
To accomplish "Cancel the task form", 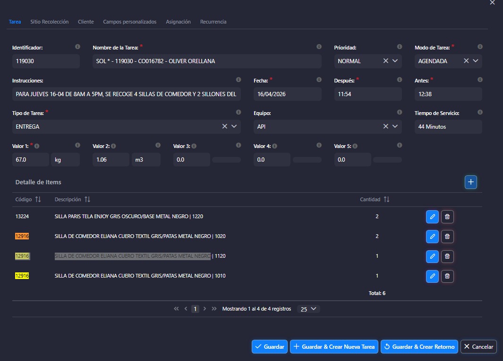I will pos(478,346).
